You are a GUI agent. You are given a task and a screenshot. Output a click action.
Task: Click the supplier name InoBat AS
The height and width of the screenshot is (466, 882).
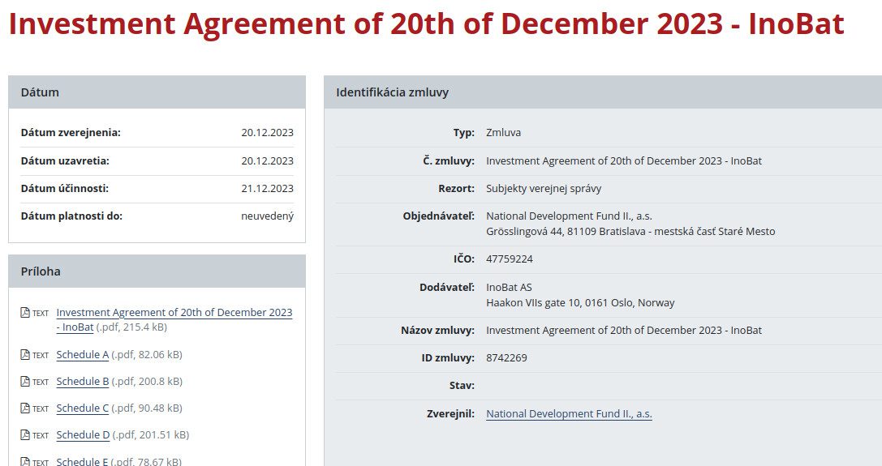pos(509,288)
